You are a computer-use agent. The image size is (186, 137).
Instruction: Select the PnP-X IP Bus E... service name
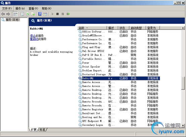click(x=94, y=55)
